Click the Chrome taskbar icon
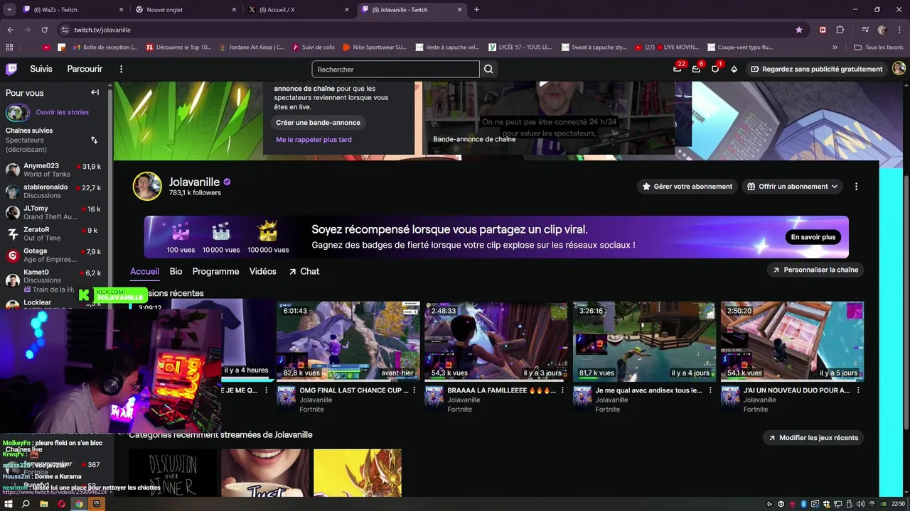 pyautogui.click(x=79, y=504)
